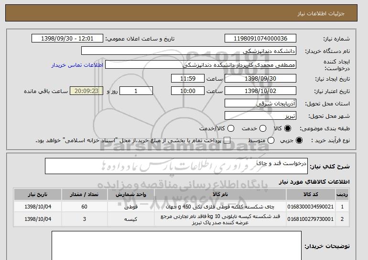Click the buyer organization field دانشکده دندانپزشکی
This screenshot has width=368, height=260.
189,51
